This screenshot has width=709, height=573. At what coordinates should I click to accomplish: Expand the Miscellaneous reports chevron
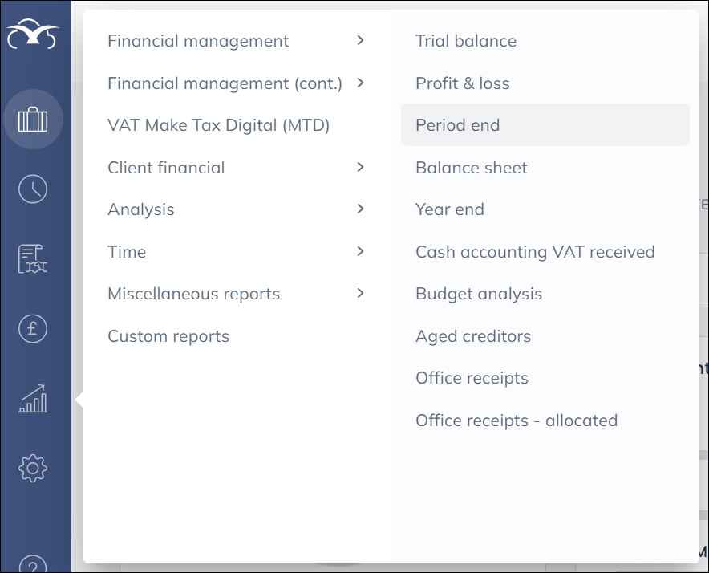(360, 293)
